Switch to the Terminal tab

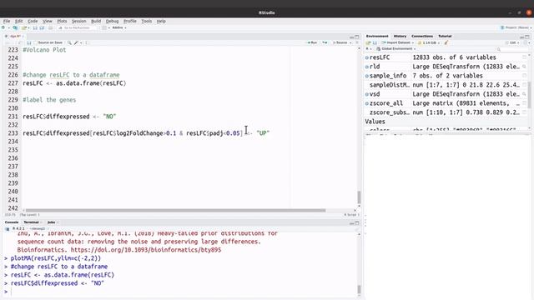tap(32, 222)
